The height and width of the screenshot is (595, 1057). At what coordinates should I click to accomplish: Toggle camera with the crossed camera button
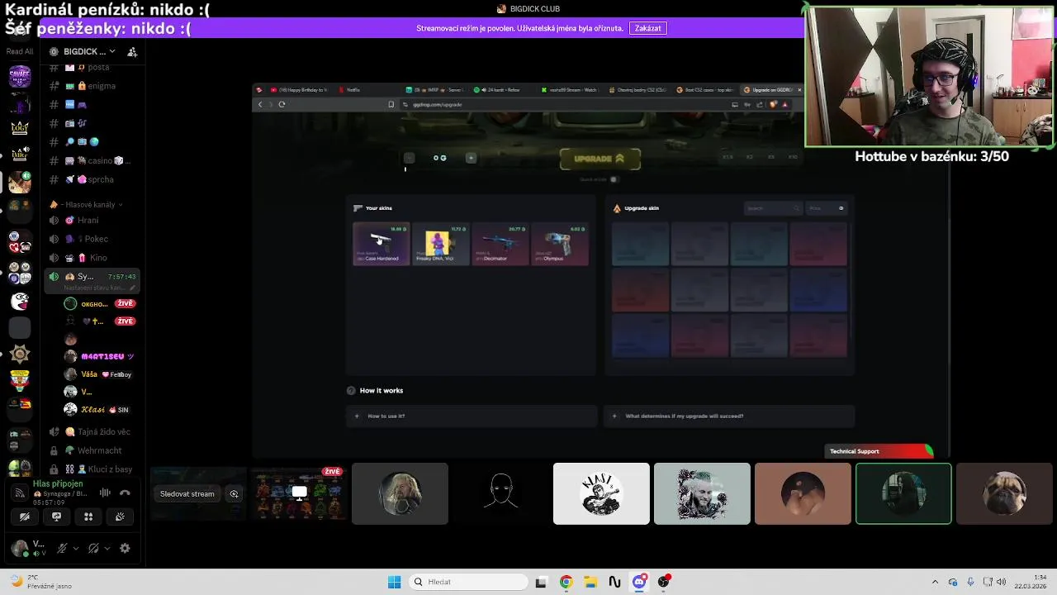[25, 516]
